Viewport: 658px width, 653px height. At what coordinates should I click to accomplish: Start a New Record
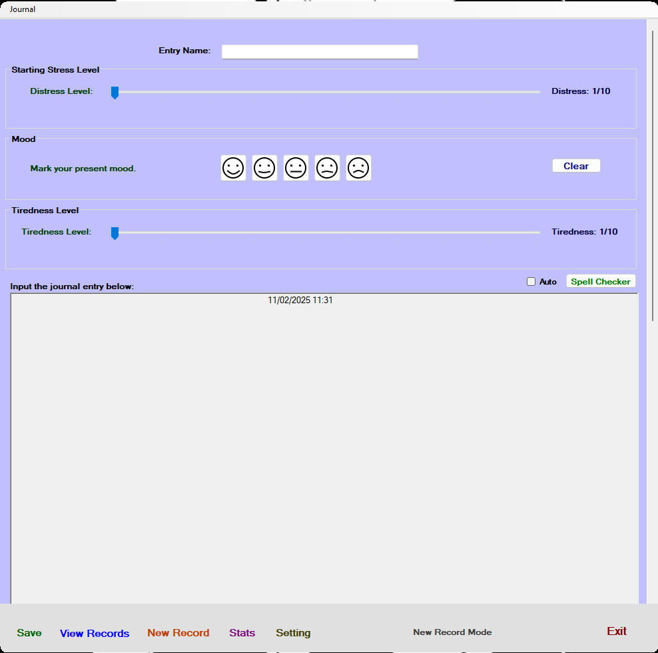point(178,633)
